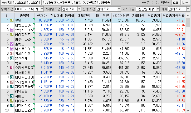Choose the 상승률 radio option
This screenshot has height=113, width=191.
coord(45,2)
